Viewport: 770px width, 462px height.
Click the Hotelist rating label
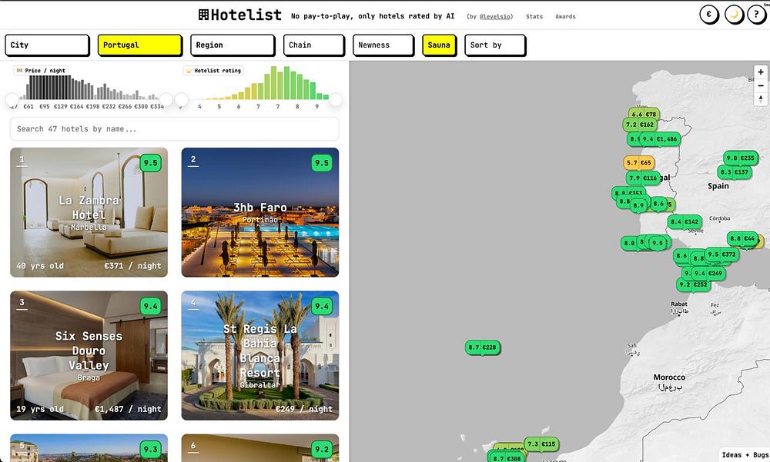213,71
